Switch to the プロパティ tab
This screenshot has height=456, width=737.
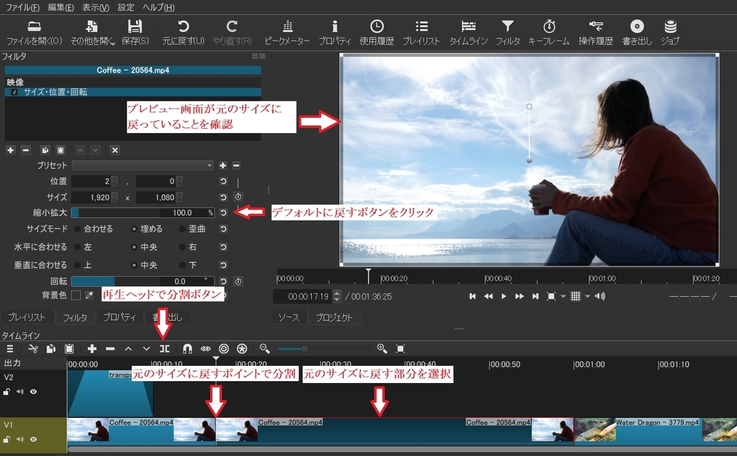[x=119, y=317]
